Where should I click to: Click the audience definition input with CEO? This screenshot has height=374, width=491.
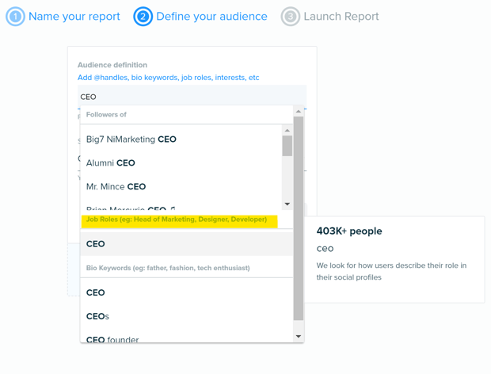coord(192,97)
